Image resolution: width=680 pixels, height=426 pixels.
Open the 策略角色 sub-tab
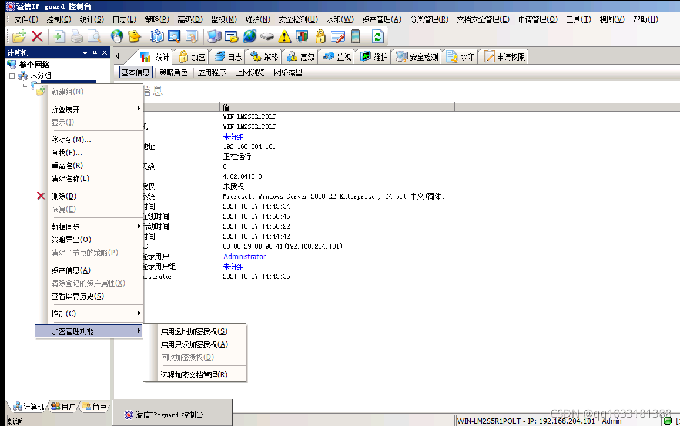173,72
